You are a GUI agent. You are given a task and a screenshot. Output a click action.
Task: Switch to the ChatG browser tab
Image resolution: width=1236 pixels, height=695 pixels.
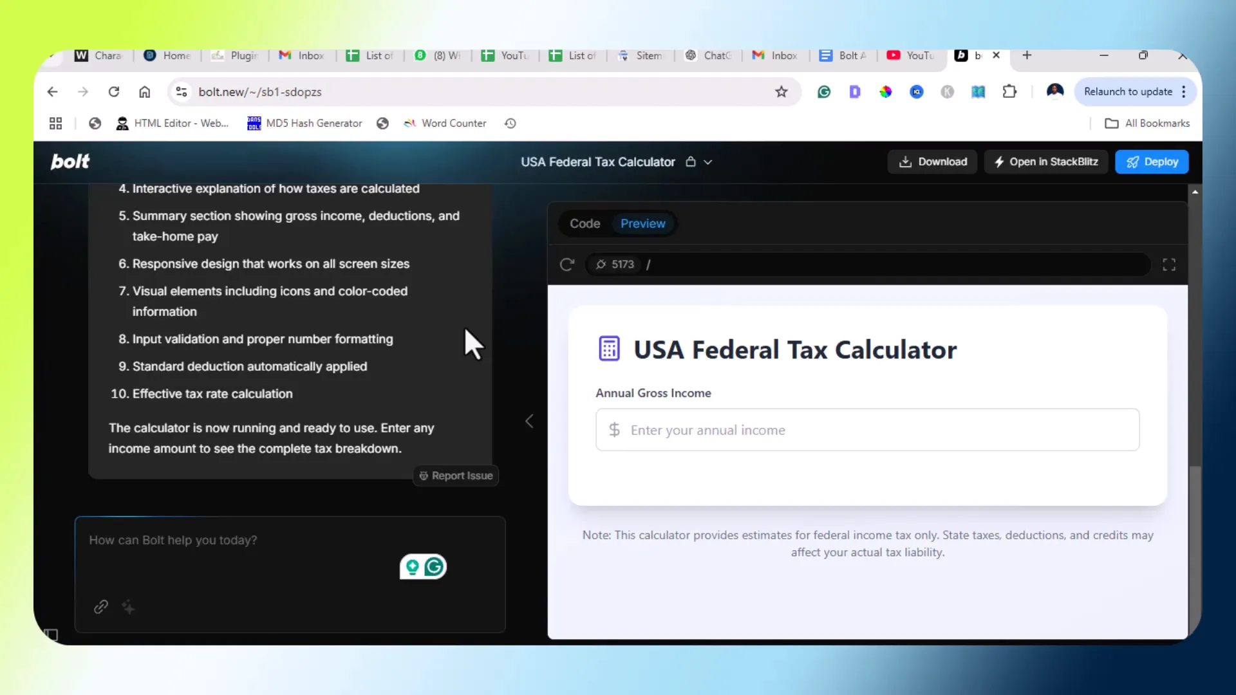click(x=708, y=56)
